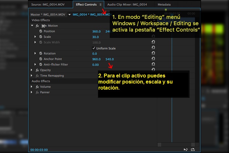Click the Anchor Point Y value 540.0
The height and width of the screenshot is (153, 229).
[109, 59]
